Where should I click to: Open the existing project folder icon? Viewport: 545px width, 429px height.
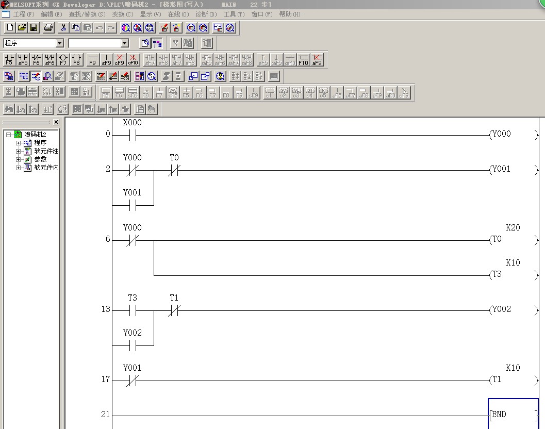tap(22, 28)
